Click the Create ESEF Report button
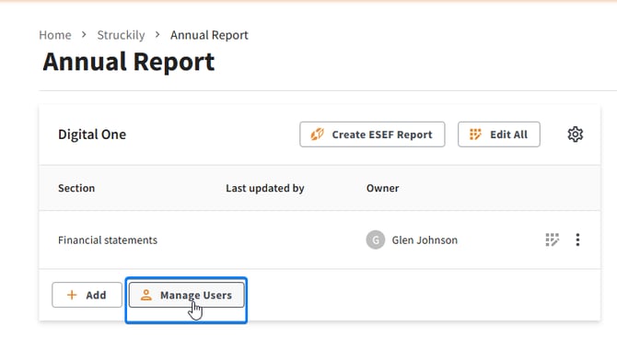 click(372, 134)
